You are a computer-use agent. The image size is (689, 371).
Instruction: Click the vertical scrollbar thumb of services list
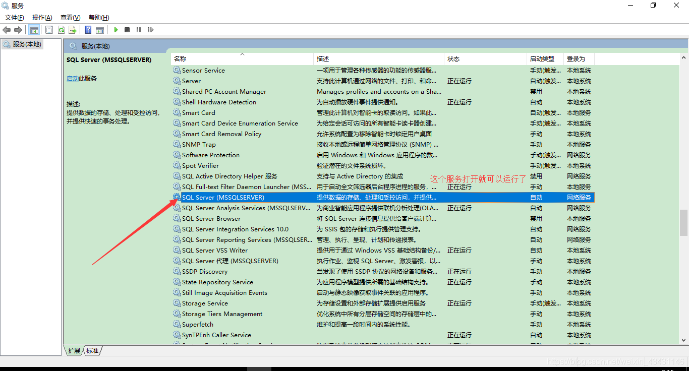click(683, 222)
